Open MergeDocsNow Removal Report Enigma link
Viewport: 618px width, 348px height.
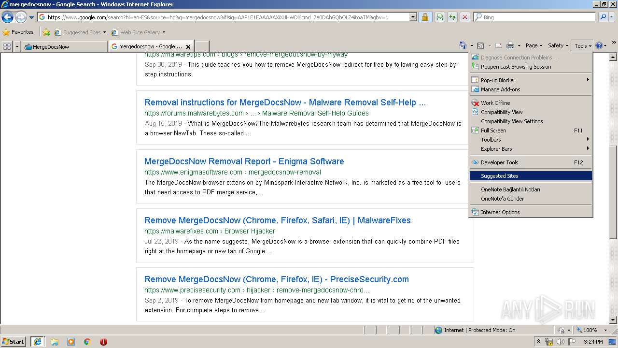[244, 161]
